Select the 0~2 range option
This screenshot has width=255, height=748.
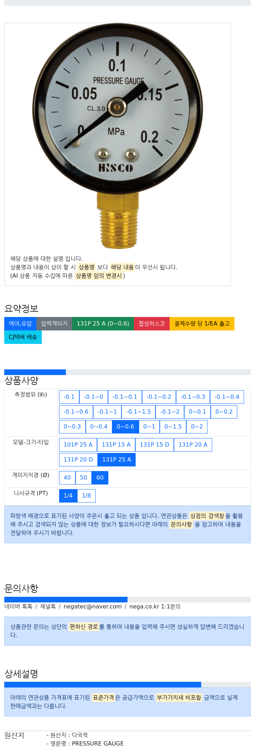(x=197, y=427)
